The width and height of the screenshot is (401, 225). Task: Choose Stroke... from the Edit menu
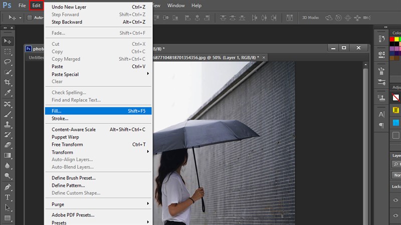(x=98, y=118)
